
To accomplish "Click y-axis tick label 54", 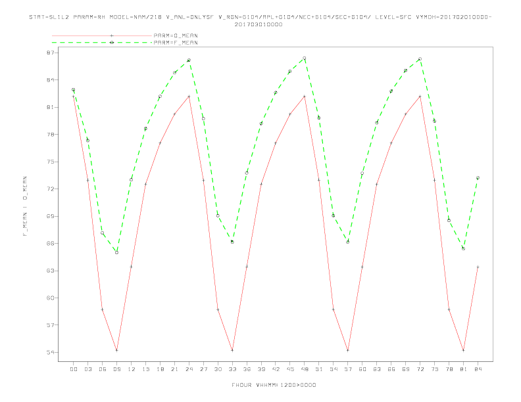I will 51,352.
